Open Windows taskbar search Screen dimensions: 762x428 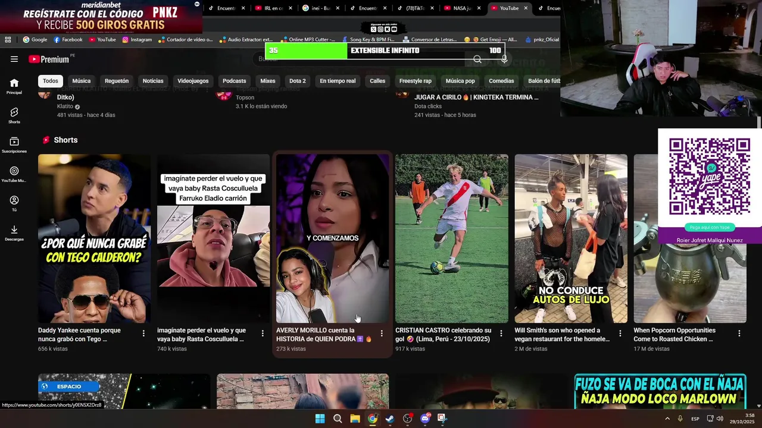point(338,418)
